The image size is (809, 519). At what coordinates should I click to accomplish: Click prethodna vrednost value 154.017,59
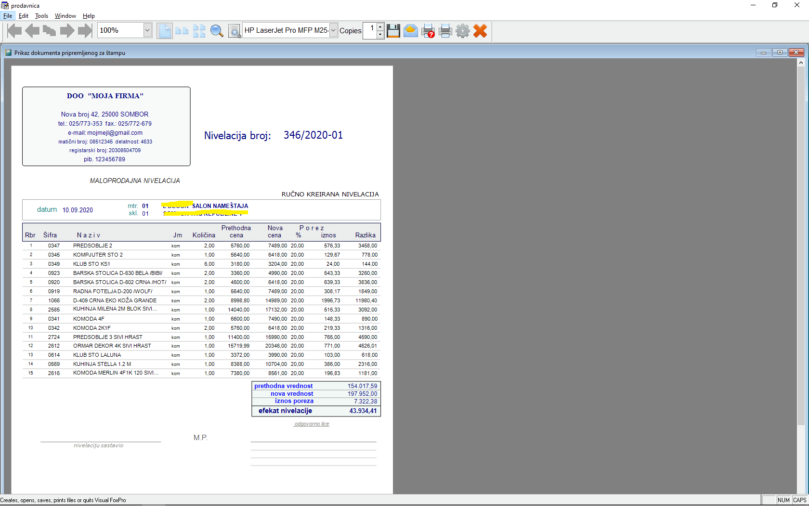tap(363, 386)
